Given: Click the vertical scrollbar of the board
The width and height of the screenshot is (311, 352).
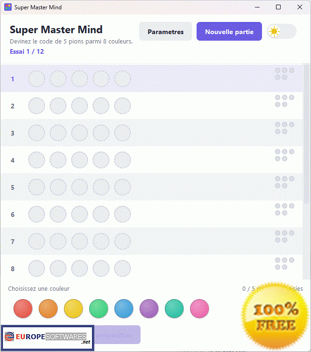Looking at the screenshot, I should click(x=306, y=135).
